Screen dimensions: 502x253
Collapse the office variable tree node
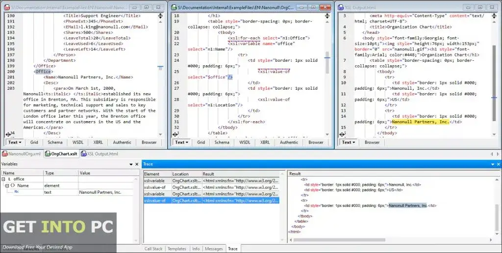tap(3, 179)
